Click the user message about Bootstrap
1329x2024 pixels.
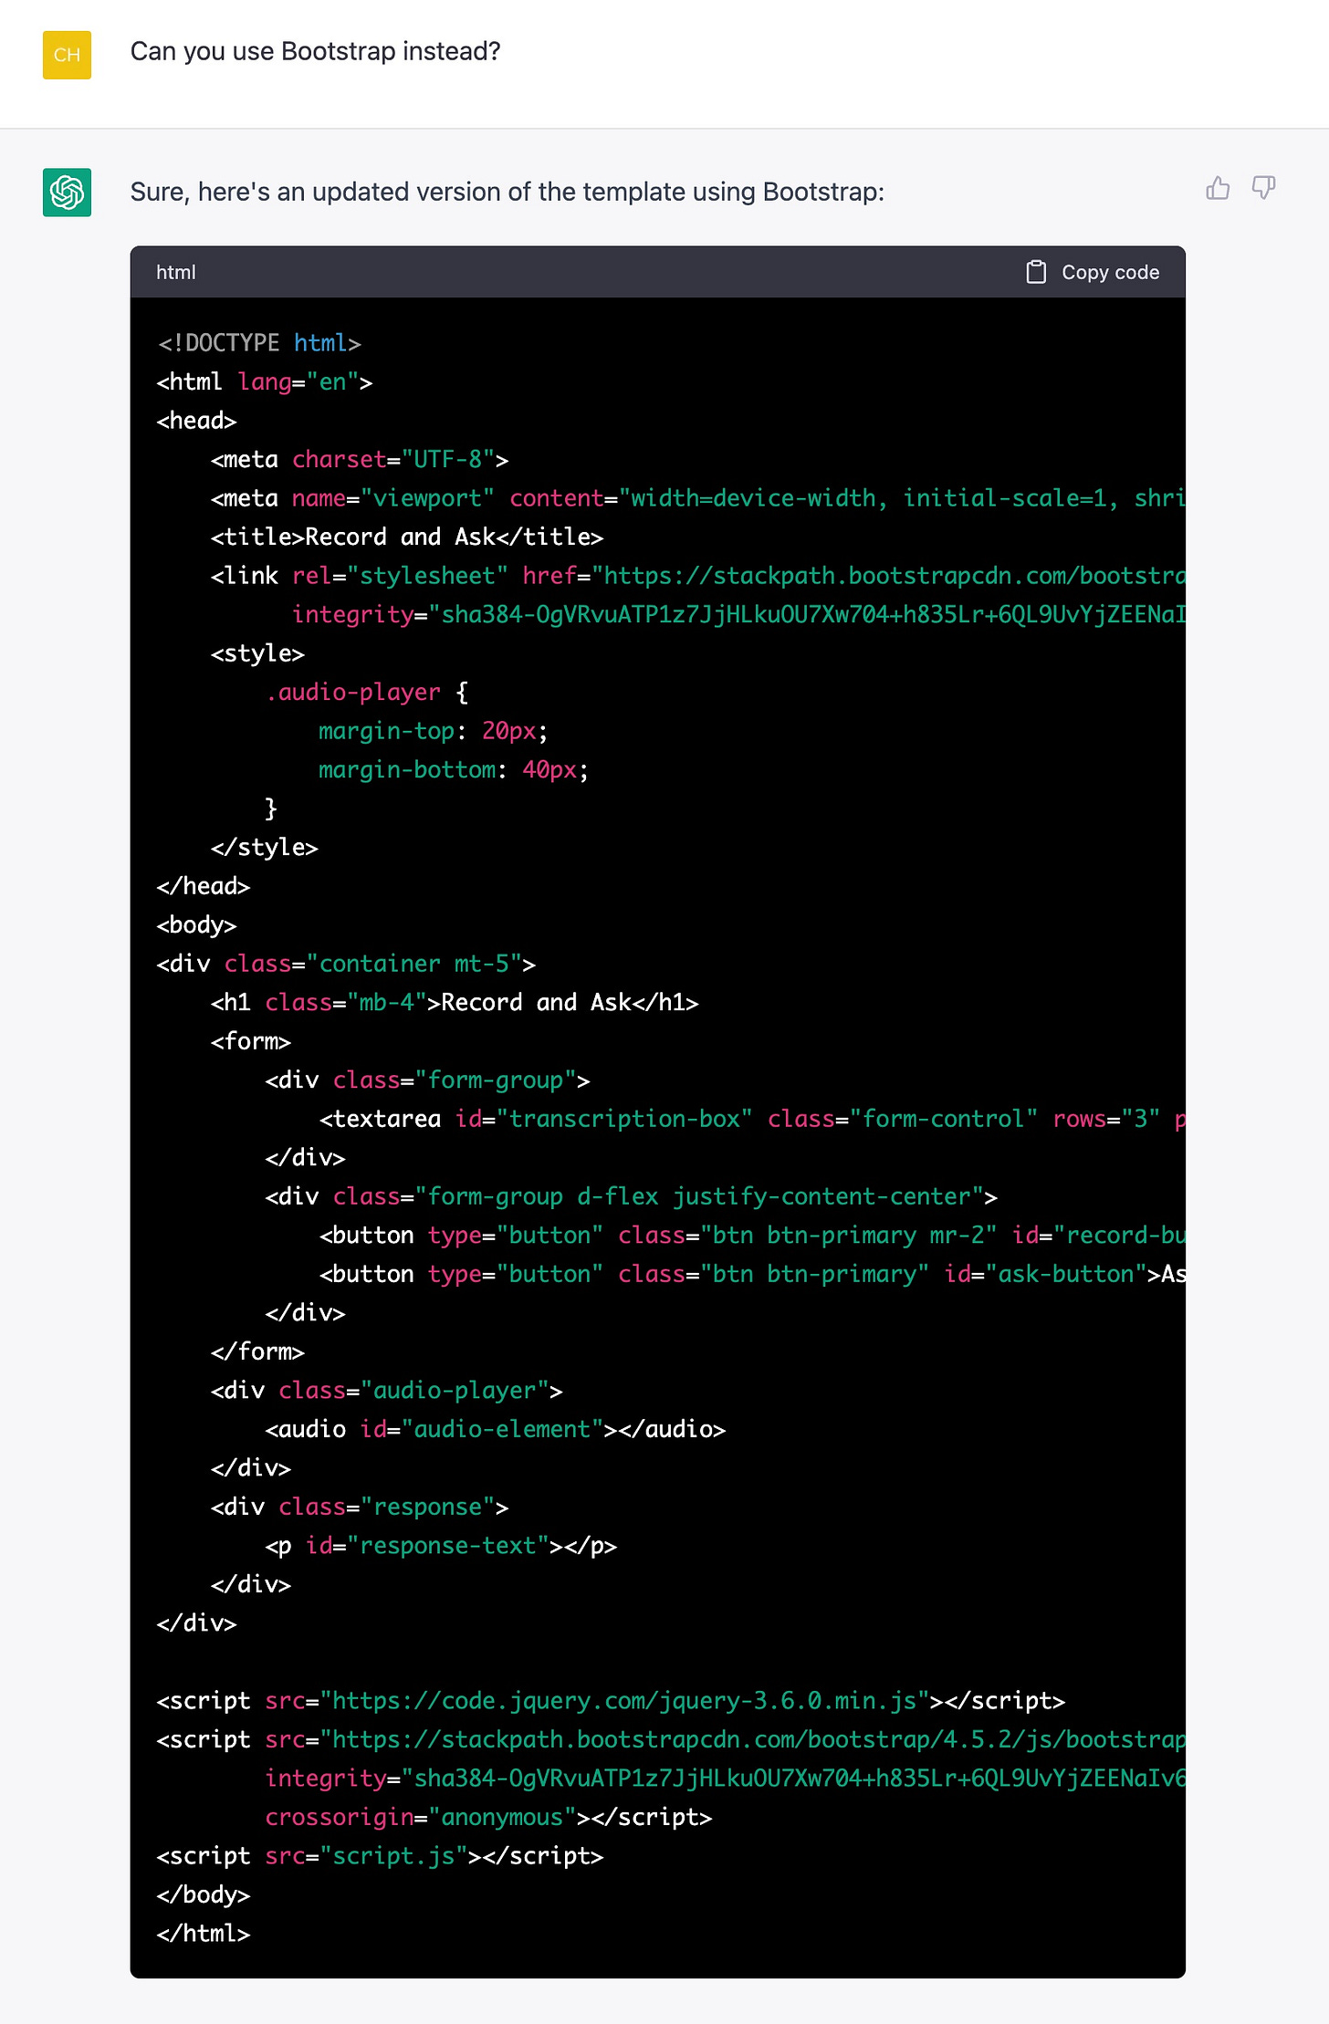point(315,51)
